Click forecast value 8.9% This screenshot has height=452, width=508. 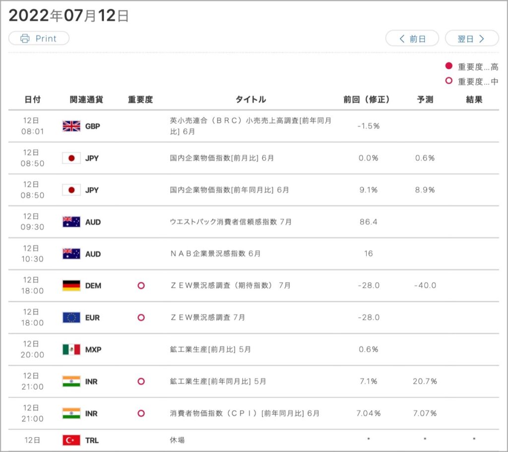425,190
